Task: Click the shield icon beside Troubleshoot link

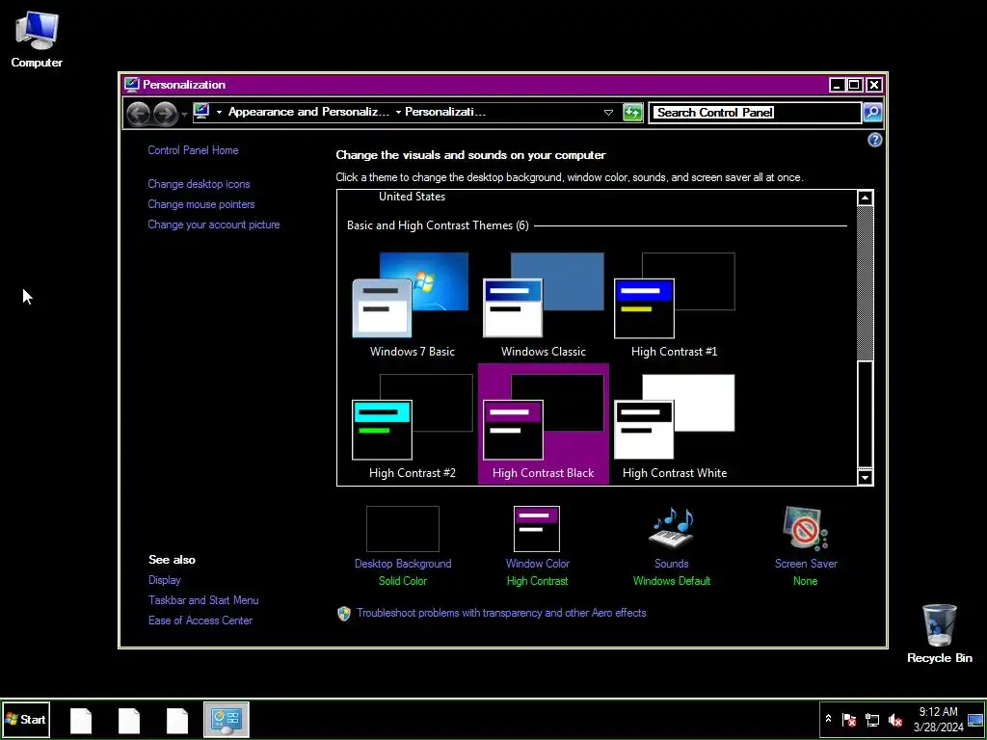Action: click(x=344, y=614)
